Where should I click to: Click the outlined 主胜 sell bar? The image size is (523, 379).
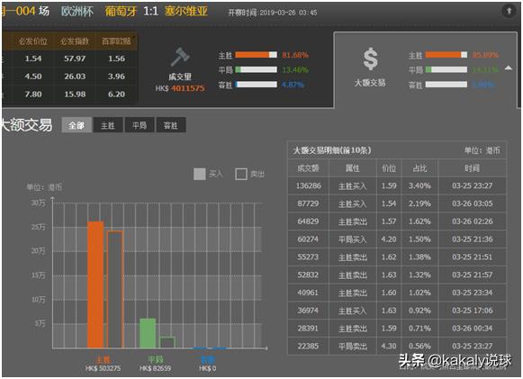click(115, 290)
